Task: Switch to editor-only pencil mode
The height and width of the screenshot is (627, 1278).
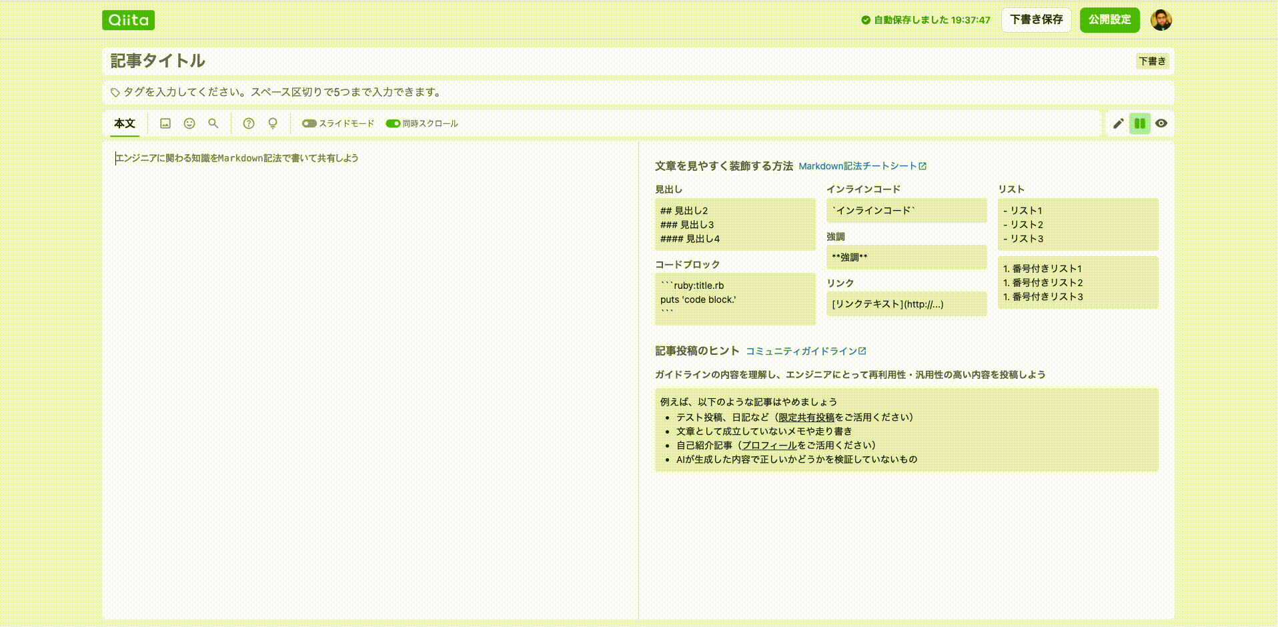Action: [1119, 123]
